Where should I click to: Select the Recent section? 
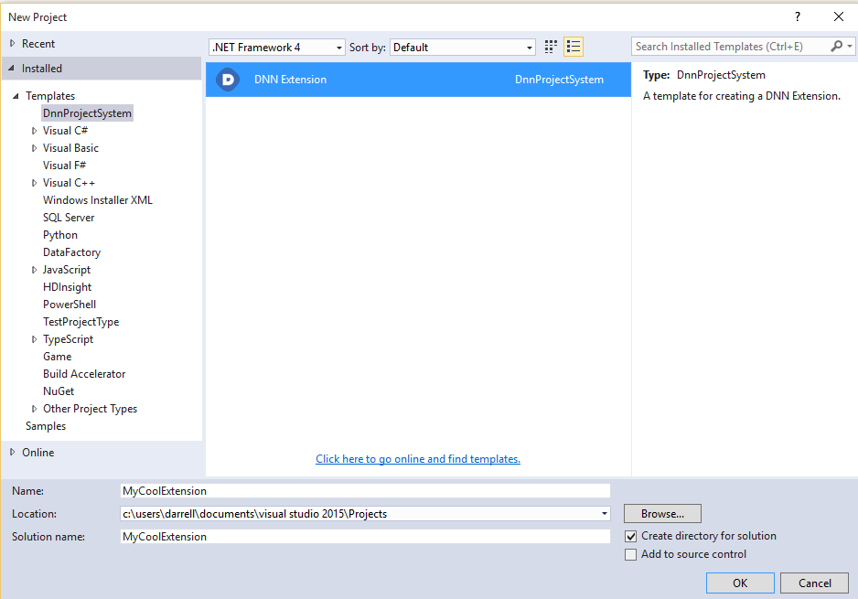38,43
